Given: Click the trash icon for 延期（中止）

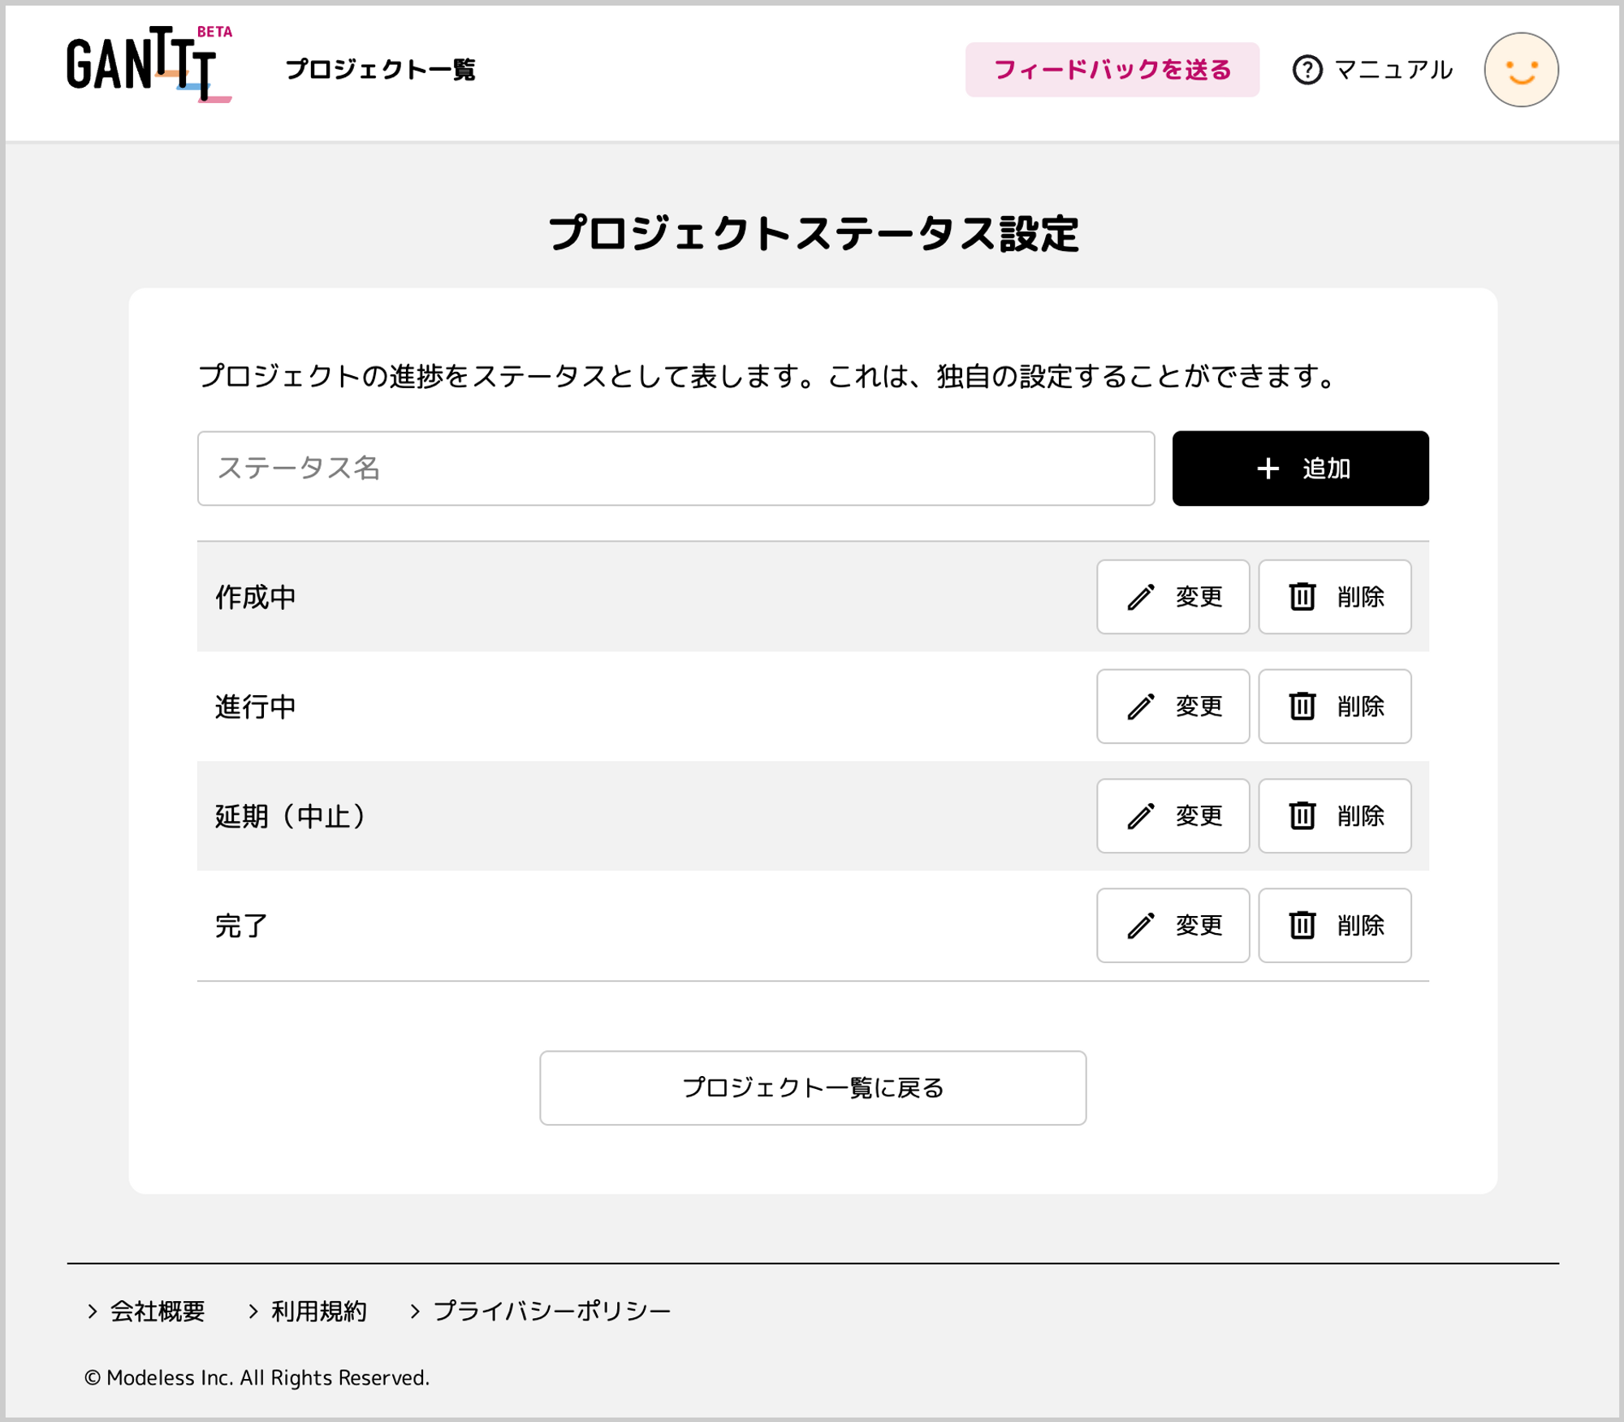Looking at the screenshot, I should 1302,816.
